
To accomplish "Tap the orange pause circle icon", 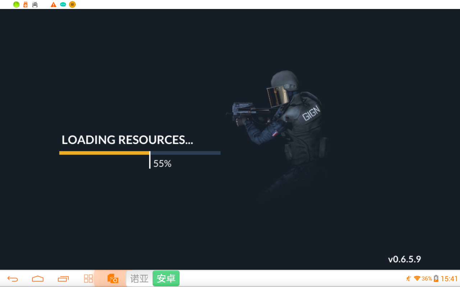I will (x=72, y=5).
